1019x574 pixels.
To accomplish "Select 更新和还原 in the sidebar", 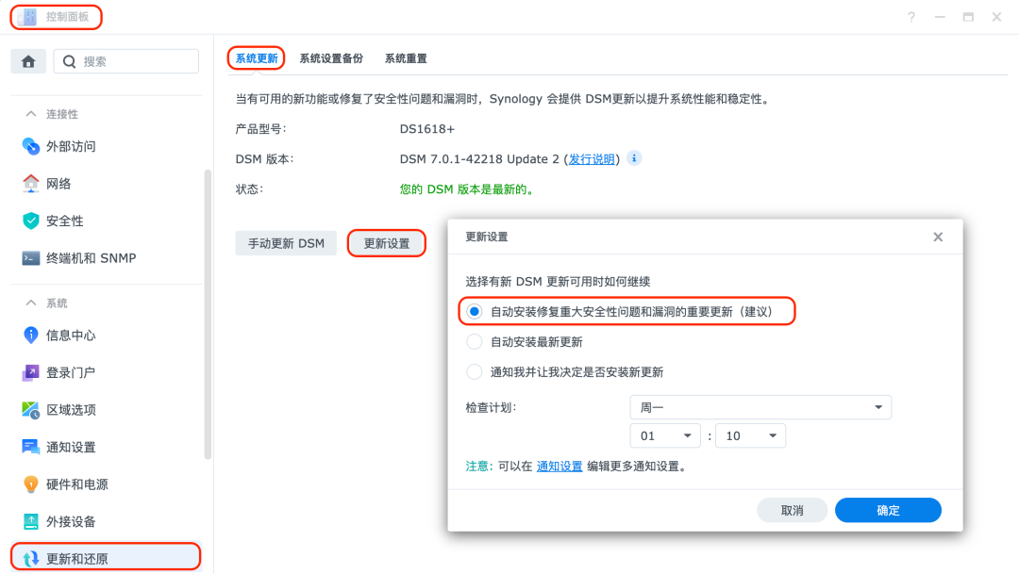I will coord(106,558).
